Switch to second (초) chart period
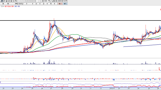Image resolution: width=161 pixels, height=90 pixels. click(x=14, y=1)
